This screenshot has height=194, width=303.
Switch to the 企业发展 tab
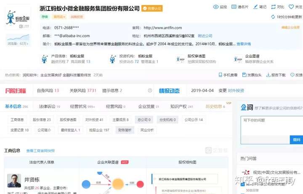point(149,106)
